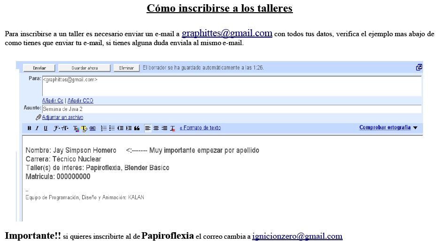Viewport: 439px width, 243px height.
Task: Increase the indent of the text
Action: (129, 128)
